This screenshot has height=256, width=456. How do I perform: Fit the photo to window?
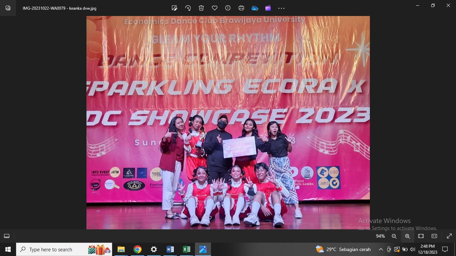pos(421,236)
